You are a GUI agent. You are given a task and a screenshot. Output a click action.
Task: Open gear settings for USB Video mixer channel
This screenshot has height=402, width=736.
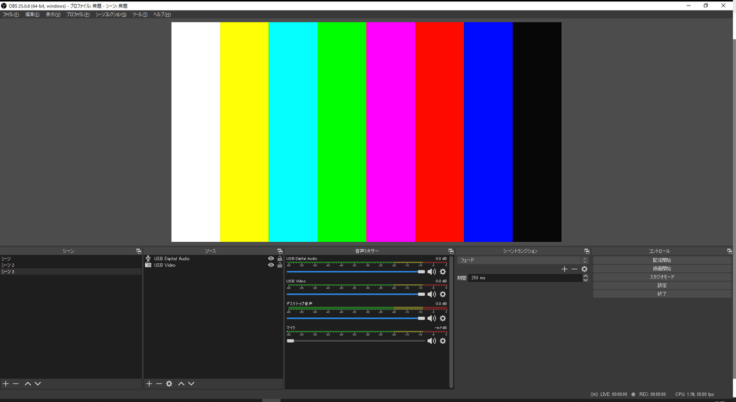tap(443, 295)
